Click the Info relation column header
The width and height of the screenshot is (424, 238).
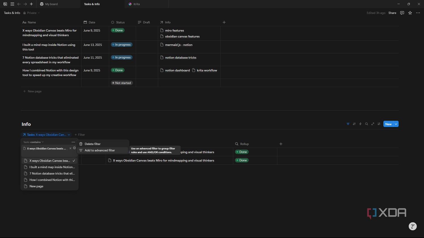pyautogui.click(x=189, y=22)
